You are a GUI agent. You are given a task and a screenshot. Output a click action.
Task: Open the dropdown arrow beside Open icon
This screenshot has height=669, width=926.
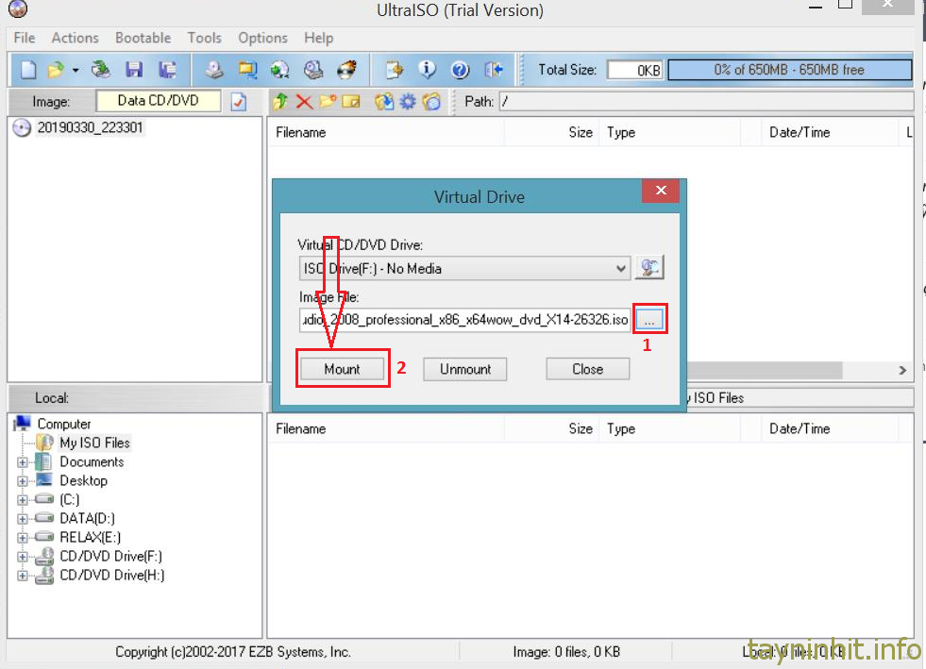pyautogui.click(x=76, y=70)
